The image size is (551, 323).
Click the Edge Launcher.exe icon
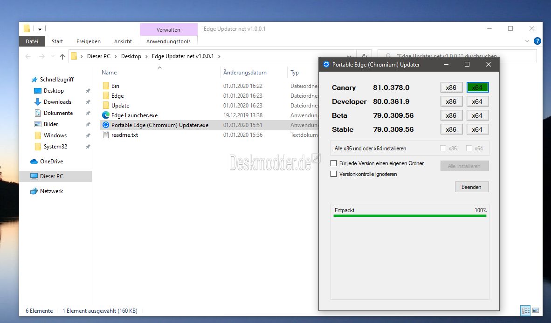click(x=106, y=115)
